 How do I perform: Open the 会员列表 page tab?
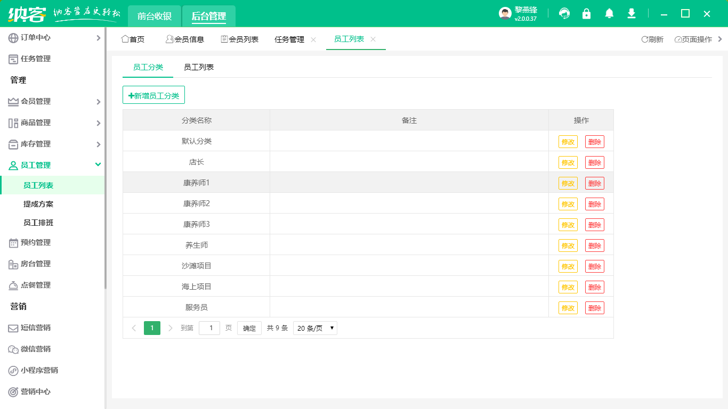coord(240,39)
